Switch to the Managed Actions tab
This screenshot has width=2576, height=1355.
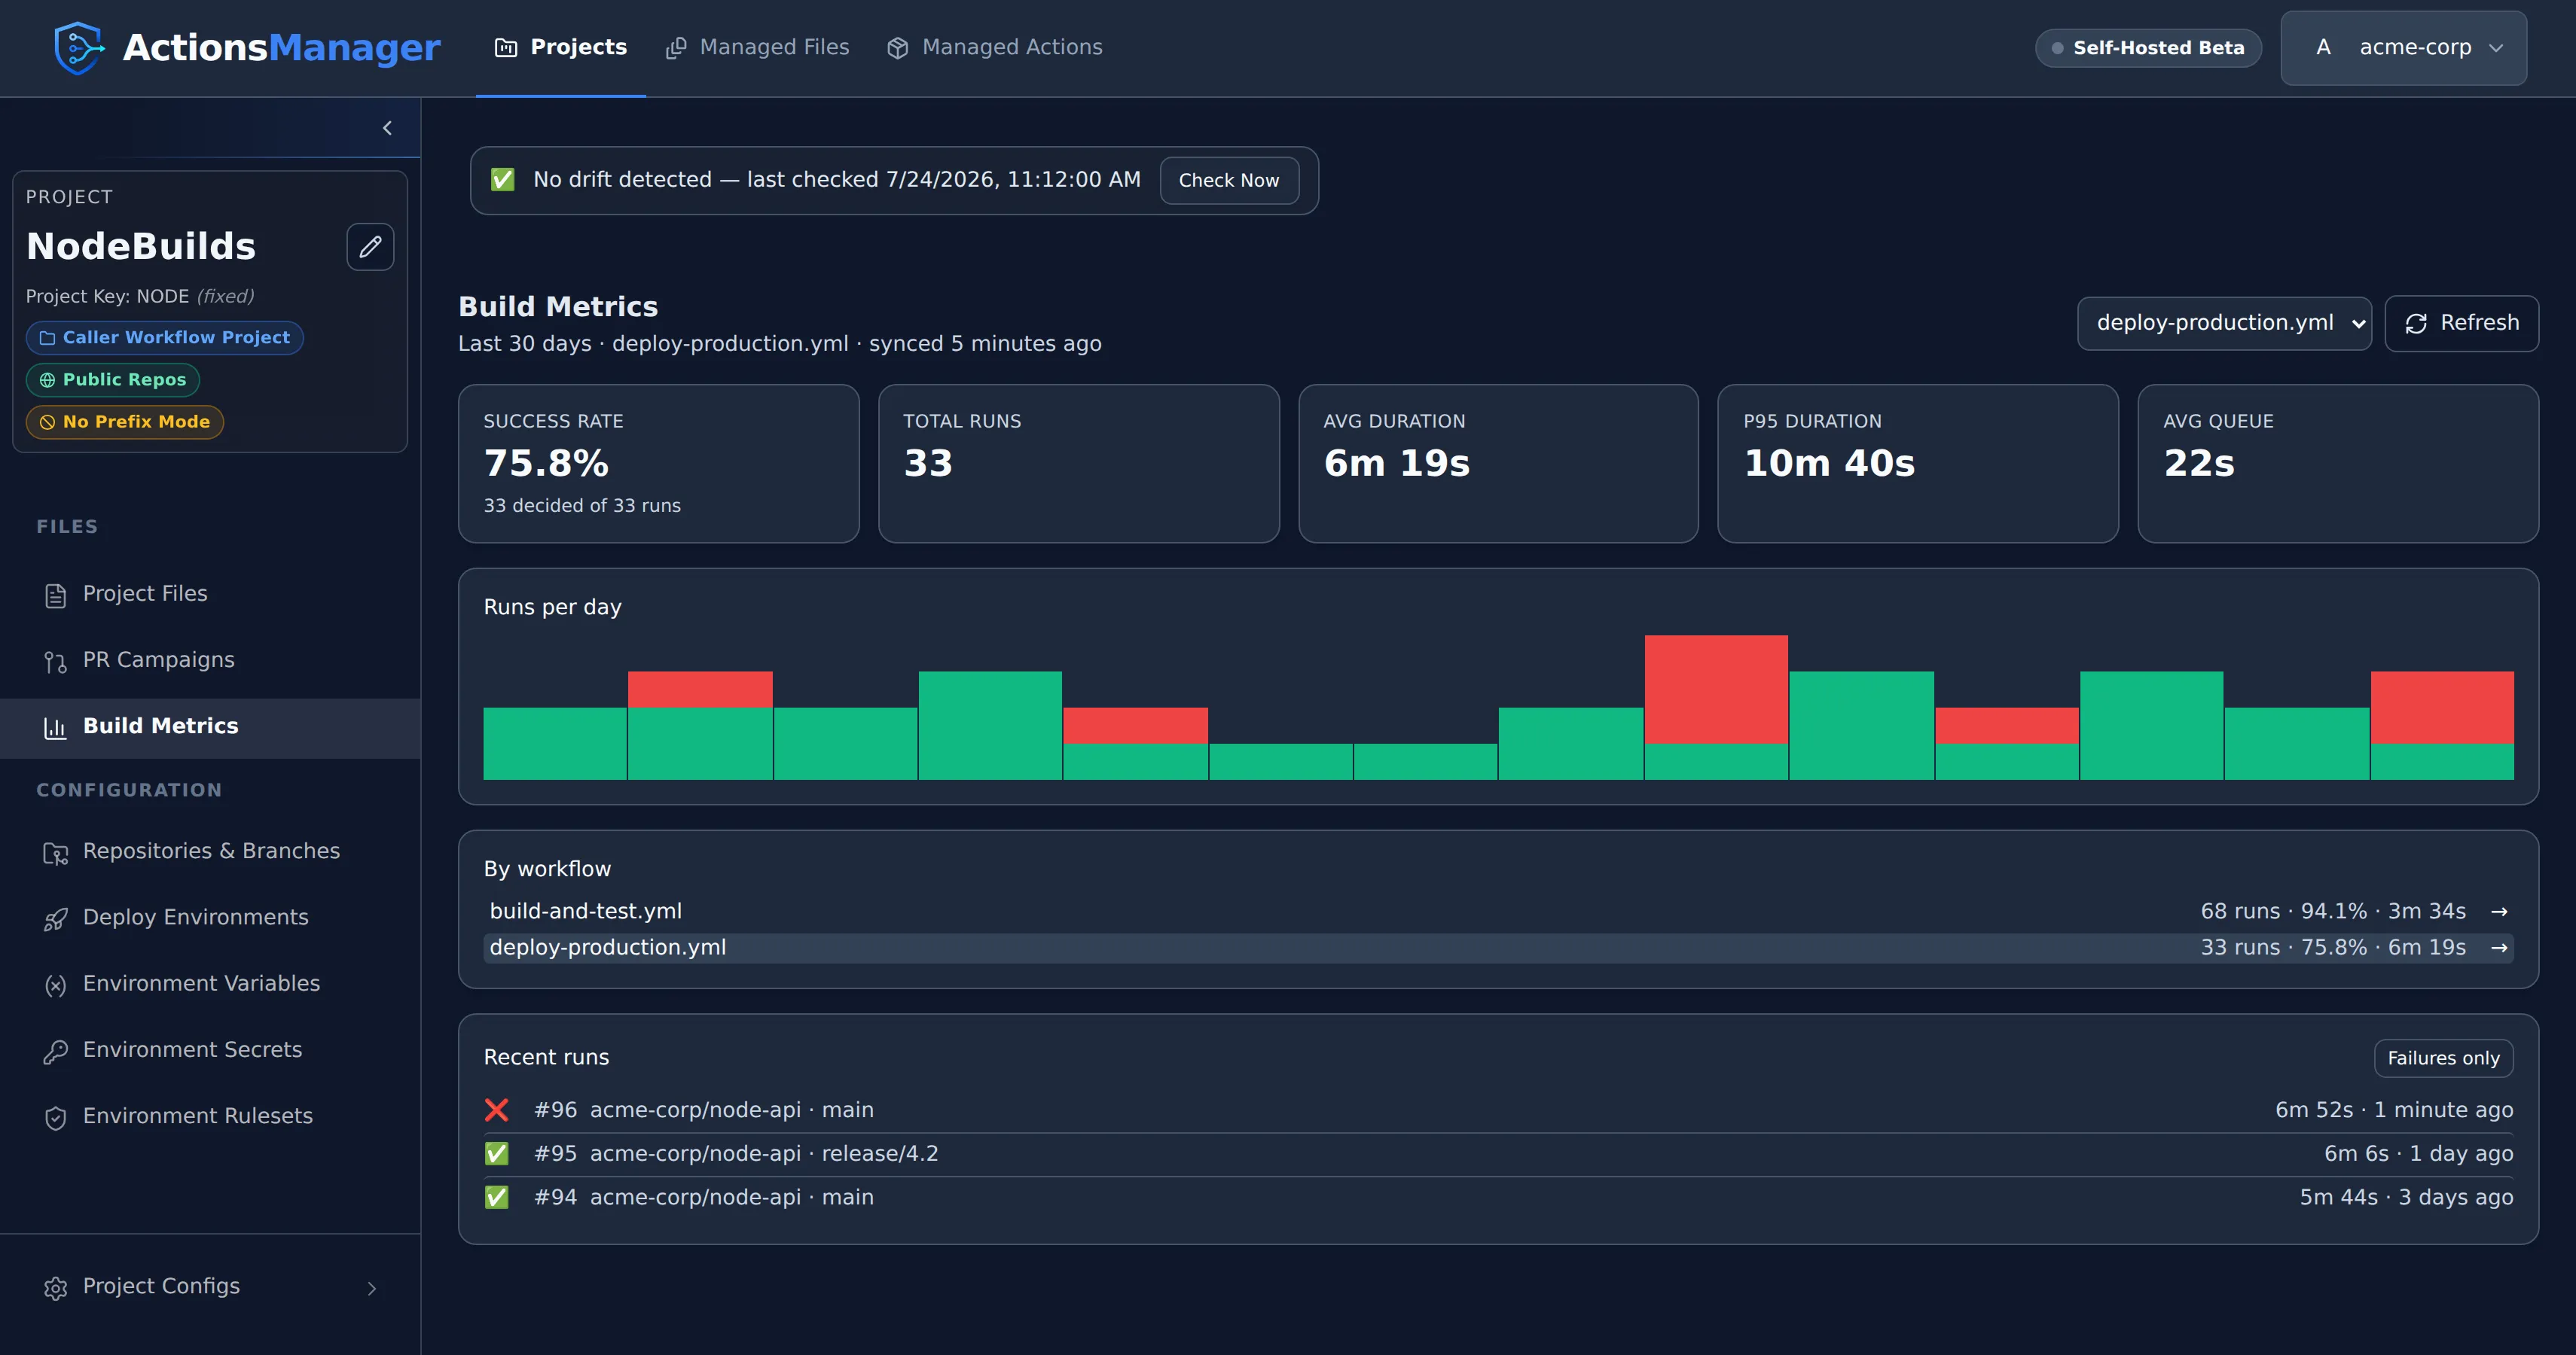(x=995, y=48)
